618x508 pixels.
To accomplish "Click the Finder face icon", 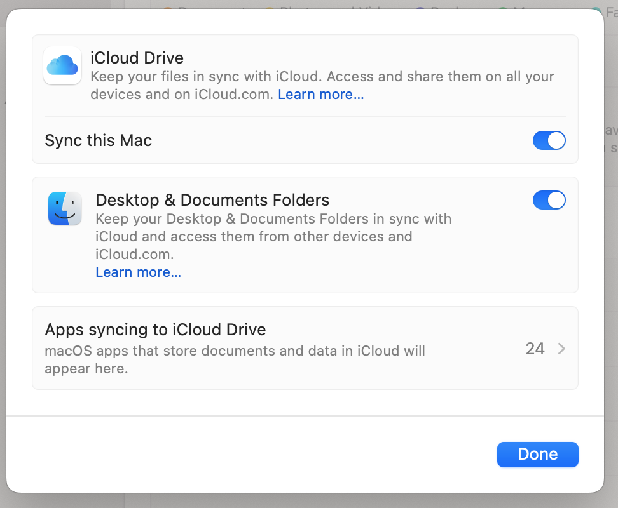I will [x=65, y=208].
